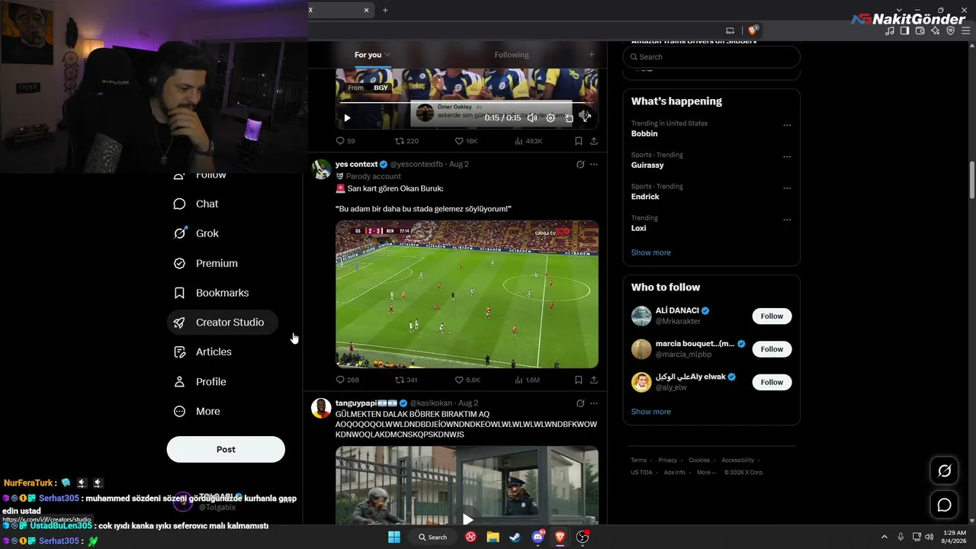Share the post with 493K views
The image size is (976, 549).
tap(594, 141)
